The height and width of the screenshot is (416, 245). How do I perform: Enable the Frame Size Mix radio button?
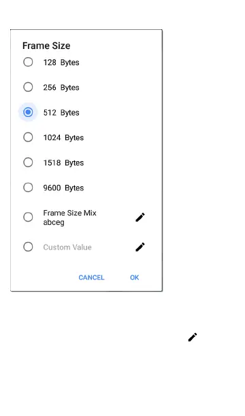click(28, 217)
